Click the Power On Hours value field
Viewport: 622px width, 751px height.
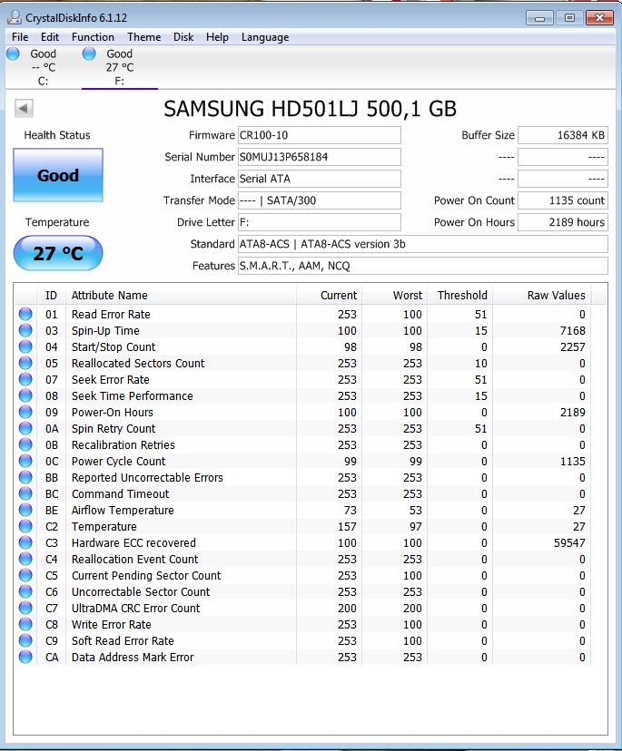pyautogui.click(x=563, y=222)
